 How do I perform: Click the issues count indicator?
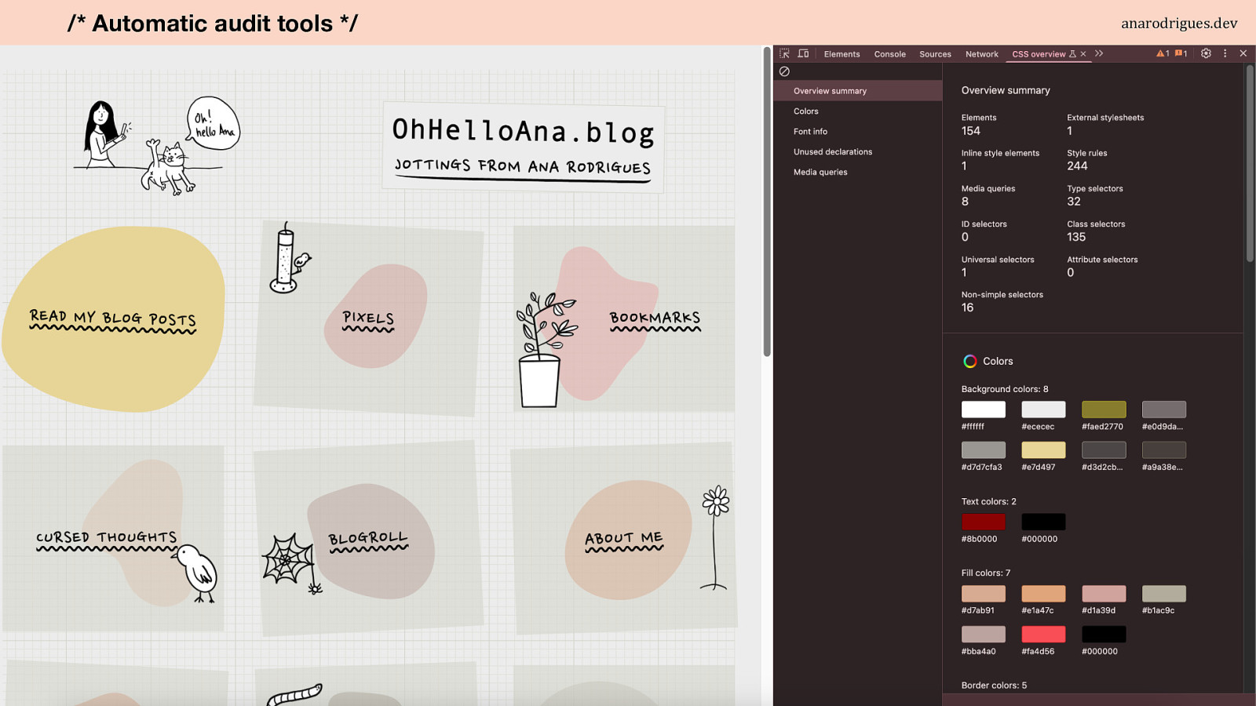(x=1181, y=53)
